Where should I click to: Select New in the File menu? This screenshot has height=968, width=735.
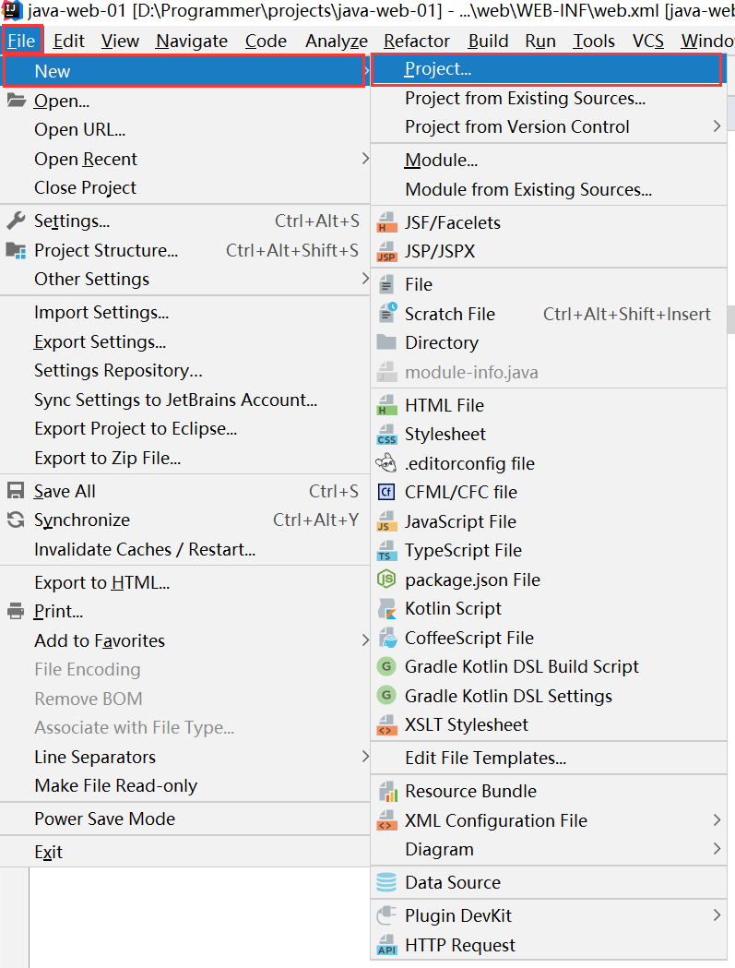pyautogui.click(x=184, y=71)
